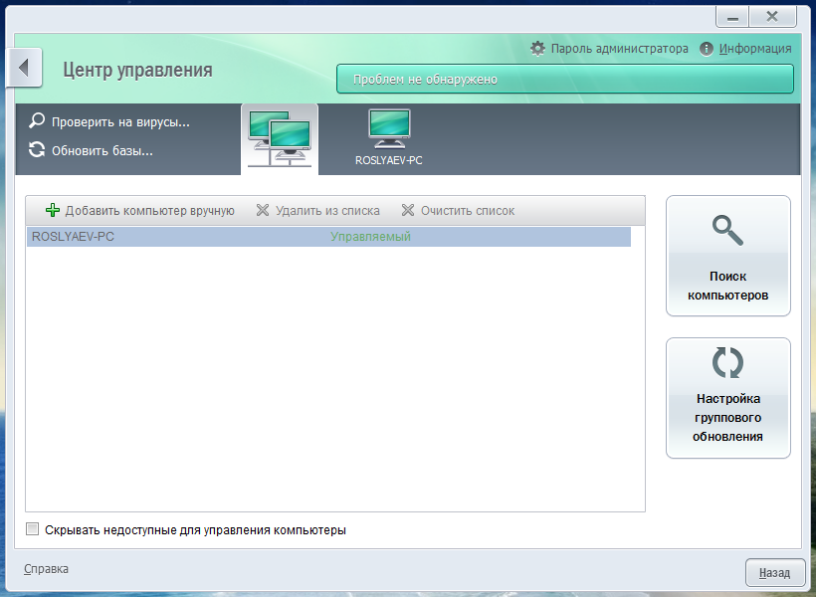The height and width of the screenshot is (597, 816).
Task: Open the Информация link
Action: coord(755,49)
